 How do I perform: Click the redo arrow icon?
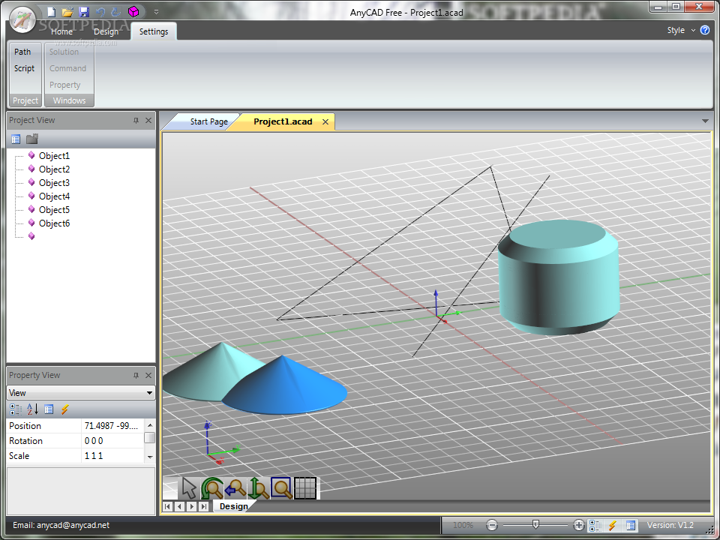pos(116,12)
